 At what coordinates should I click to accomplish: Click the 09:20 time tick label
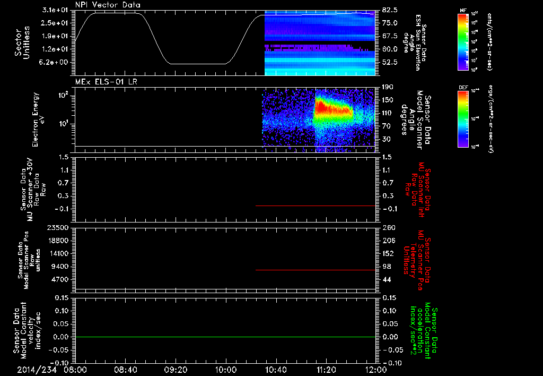coord(176,370)
